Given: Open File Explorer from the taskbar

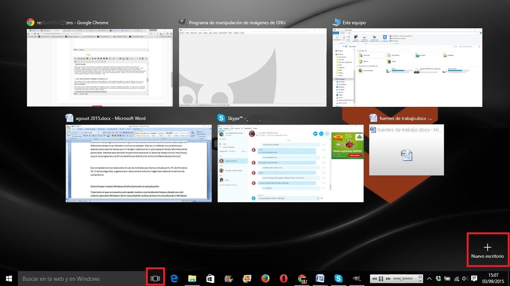Looking at the screenshot, I should (x=192, y=279).
